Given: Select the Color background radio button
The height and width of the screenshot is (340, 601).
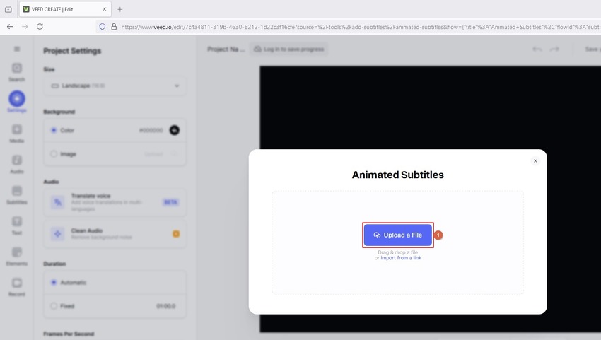Looking at the screenshot, I should tap(54, 130).
